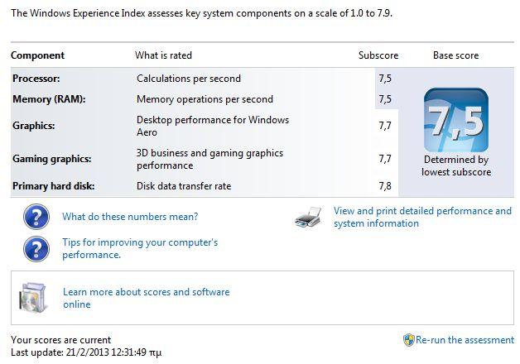520x364 pixels.
Task: Click the large 7,5 base score badge
Action: [x=456, y=120]
